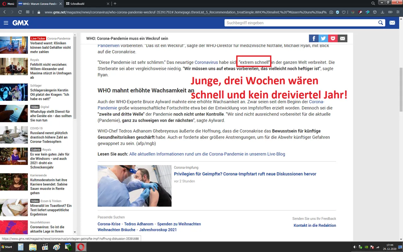
Task: Save article to Pocket
Action: [333, 38]
